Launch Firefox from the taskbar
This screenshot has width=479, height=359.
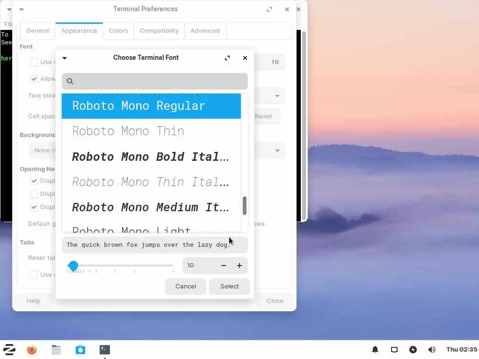(32, 350)
